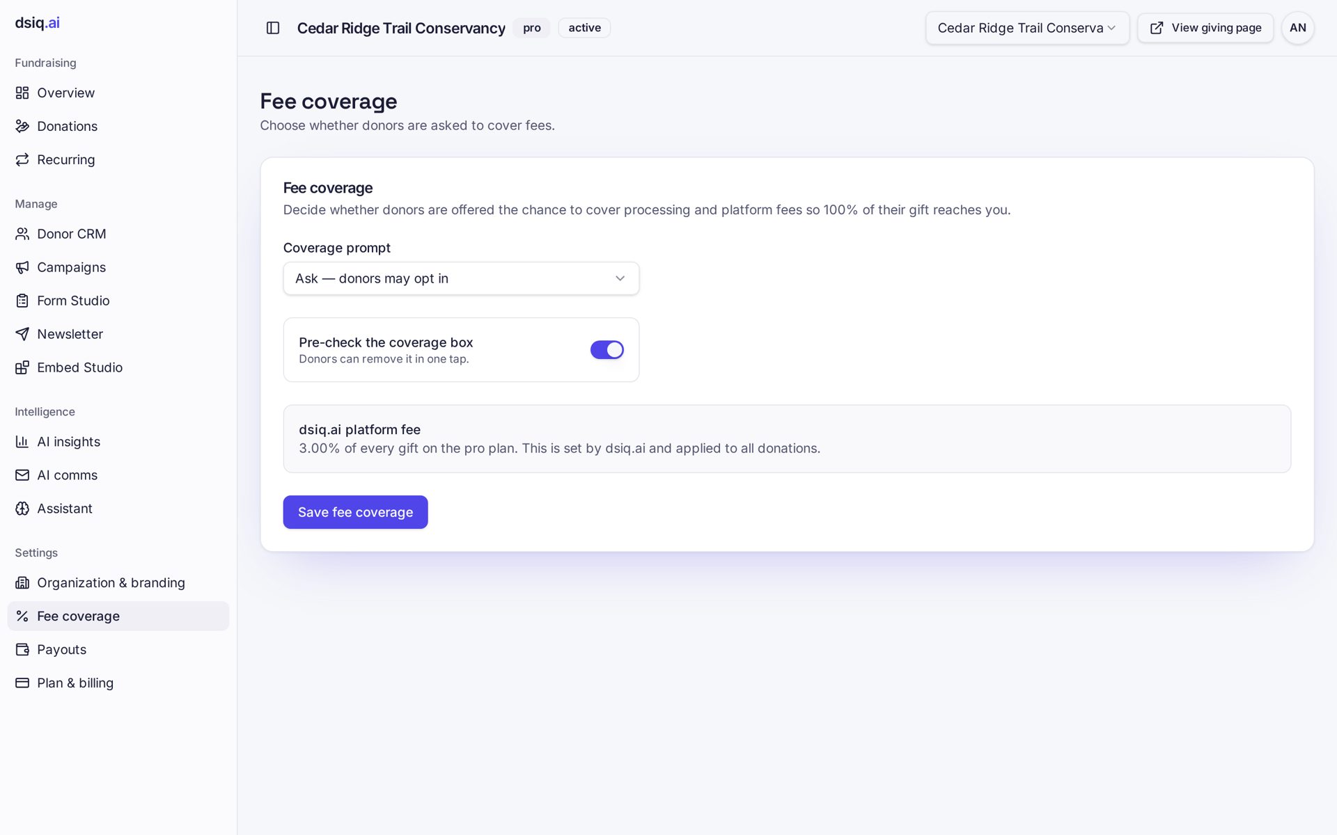Open the Coverage prompt dropdown

pyautogui.click(x=461, y=278)
